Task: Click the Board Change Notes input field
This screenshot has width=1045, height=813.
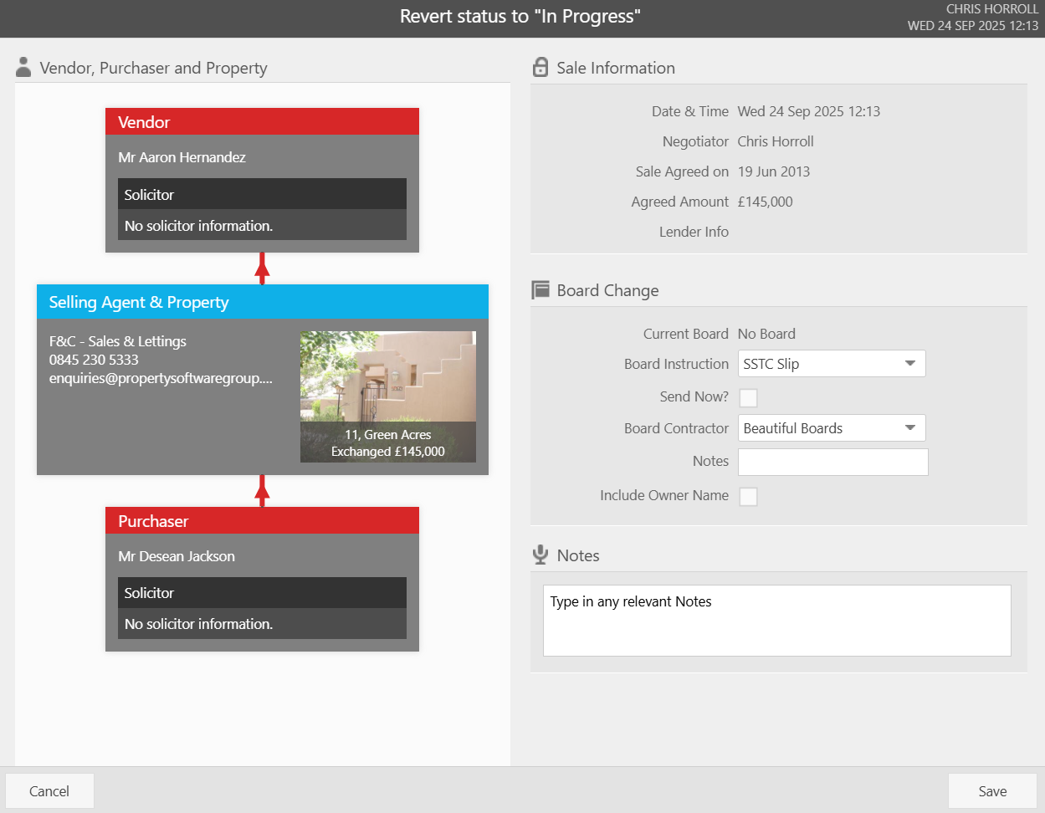Action: pos(832,462)
